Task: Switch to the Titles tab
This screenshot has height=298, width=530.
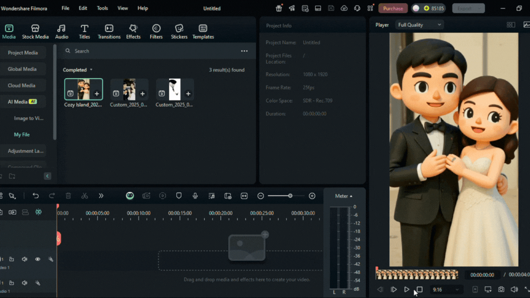Action: (85, 32)
